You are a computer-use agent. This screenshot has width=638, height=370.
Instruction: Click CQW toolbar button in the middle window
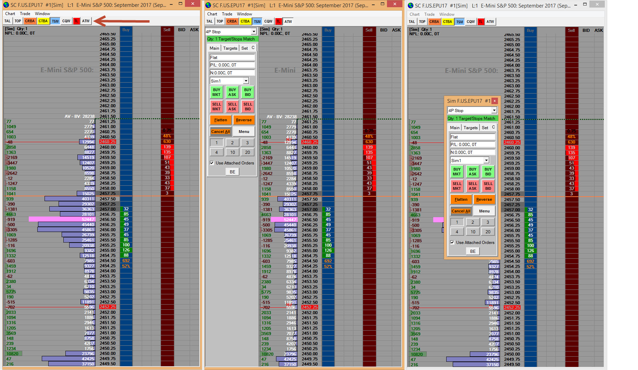(268, 22)
